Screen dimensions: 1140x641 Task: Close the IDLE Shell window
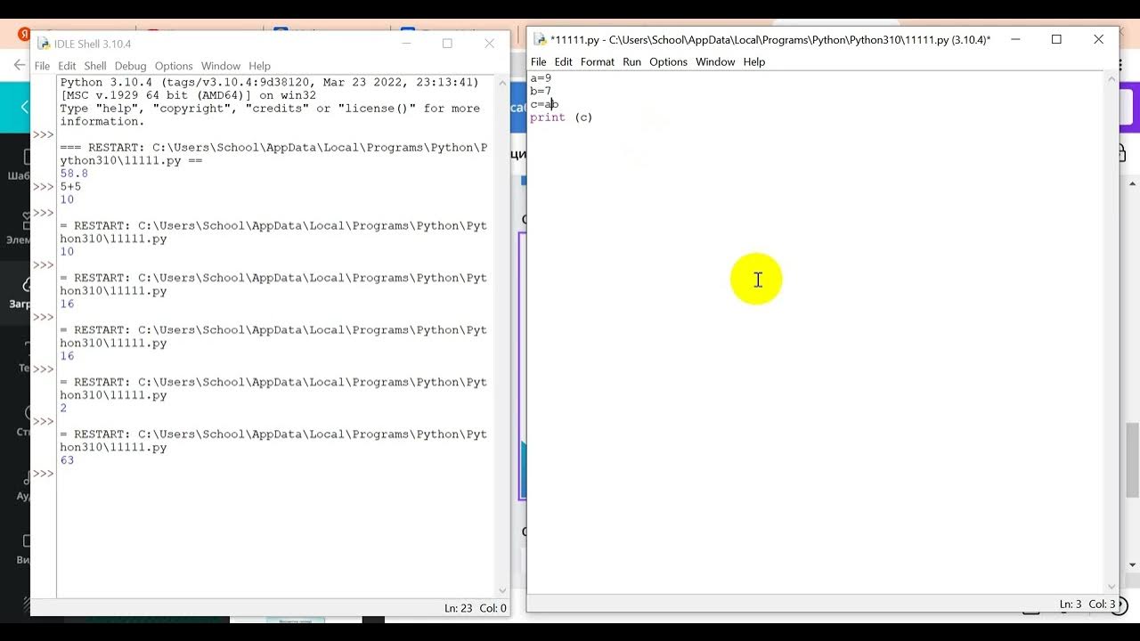click(x=489, y=44)
